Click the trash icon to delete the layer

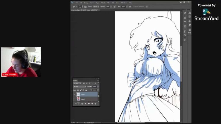(96, 104)
